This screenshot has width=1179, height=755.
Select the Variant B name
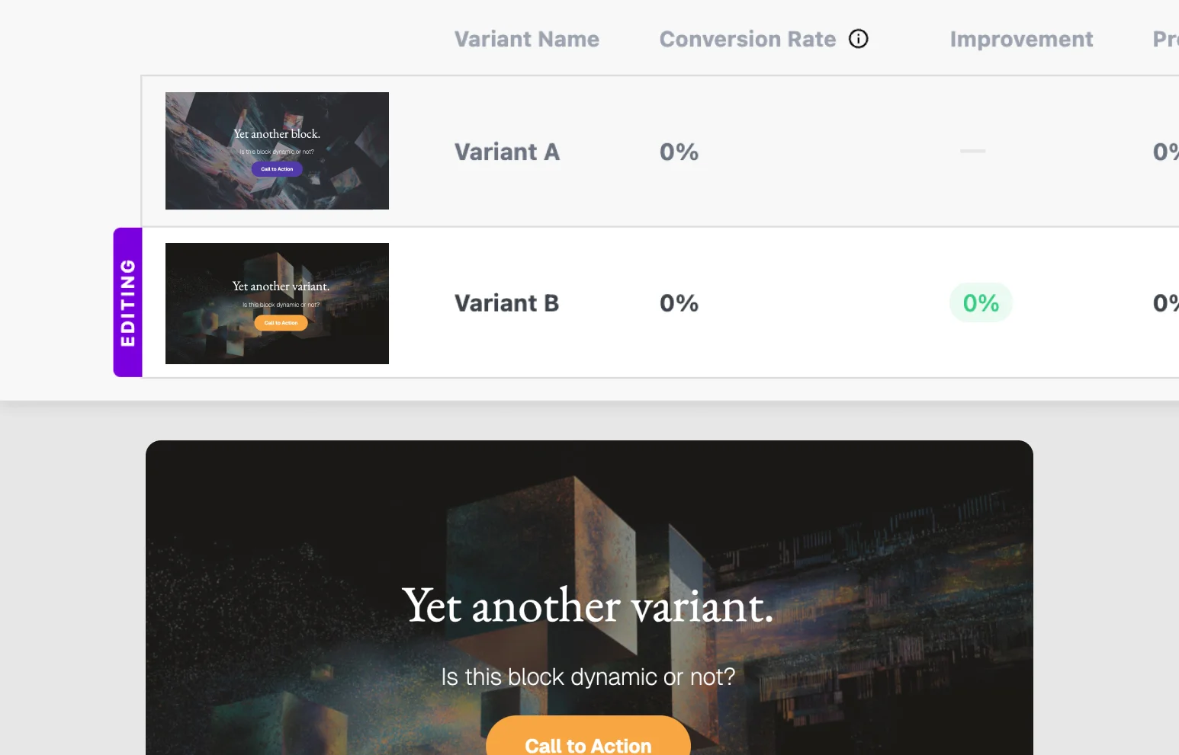coord(506,303)
